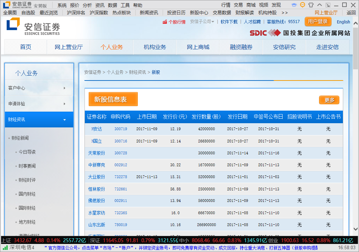Click the 深圳电信4 server label
Viewport: 359px width, 252px height.
22,247
